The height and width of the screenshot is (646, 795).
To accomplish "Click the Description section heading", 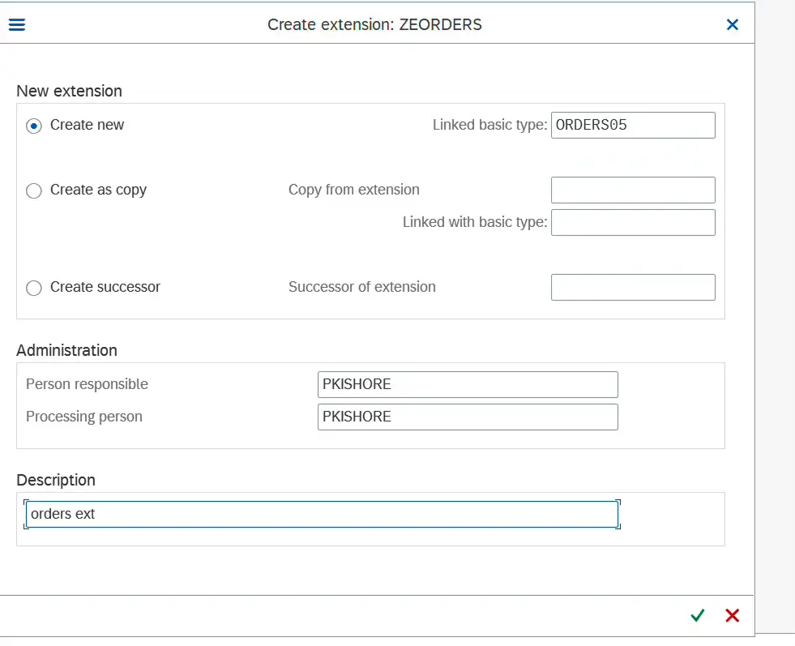I will 56,480.
